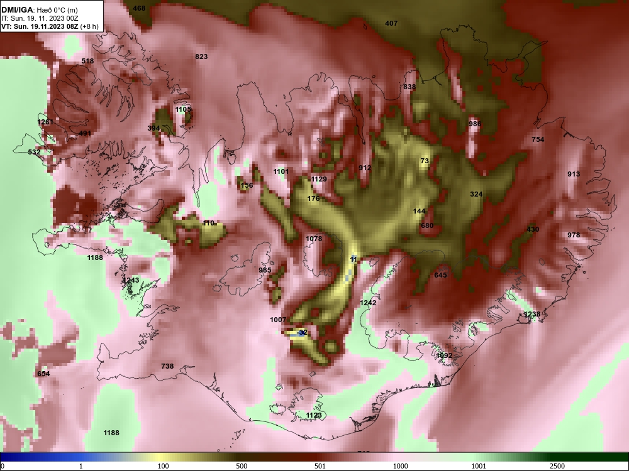Click the legend tick label 500
Image resolution: width=629 pixels, height=471 pixels.
tap(242, 466)
